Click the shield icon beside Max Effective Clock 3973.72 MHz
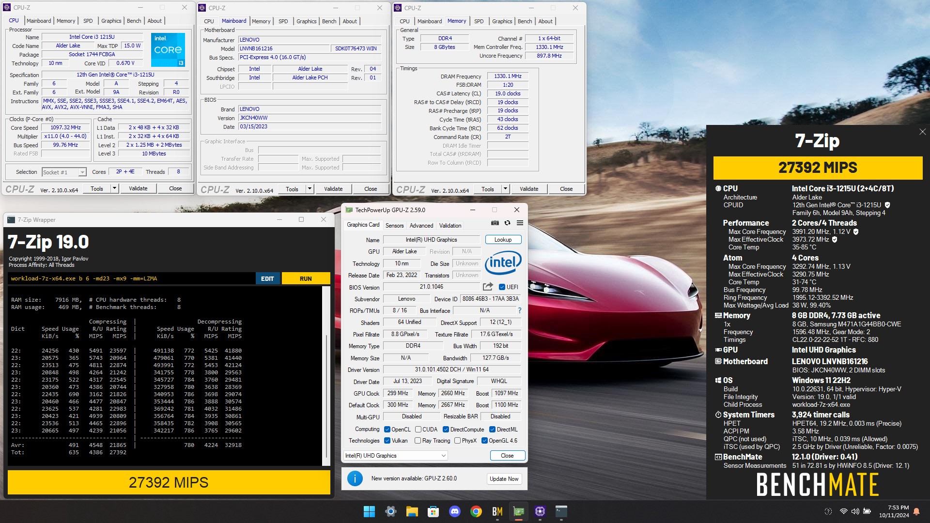 835,239
